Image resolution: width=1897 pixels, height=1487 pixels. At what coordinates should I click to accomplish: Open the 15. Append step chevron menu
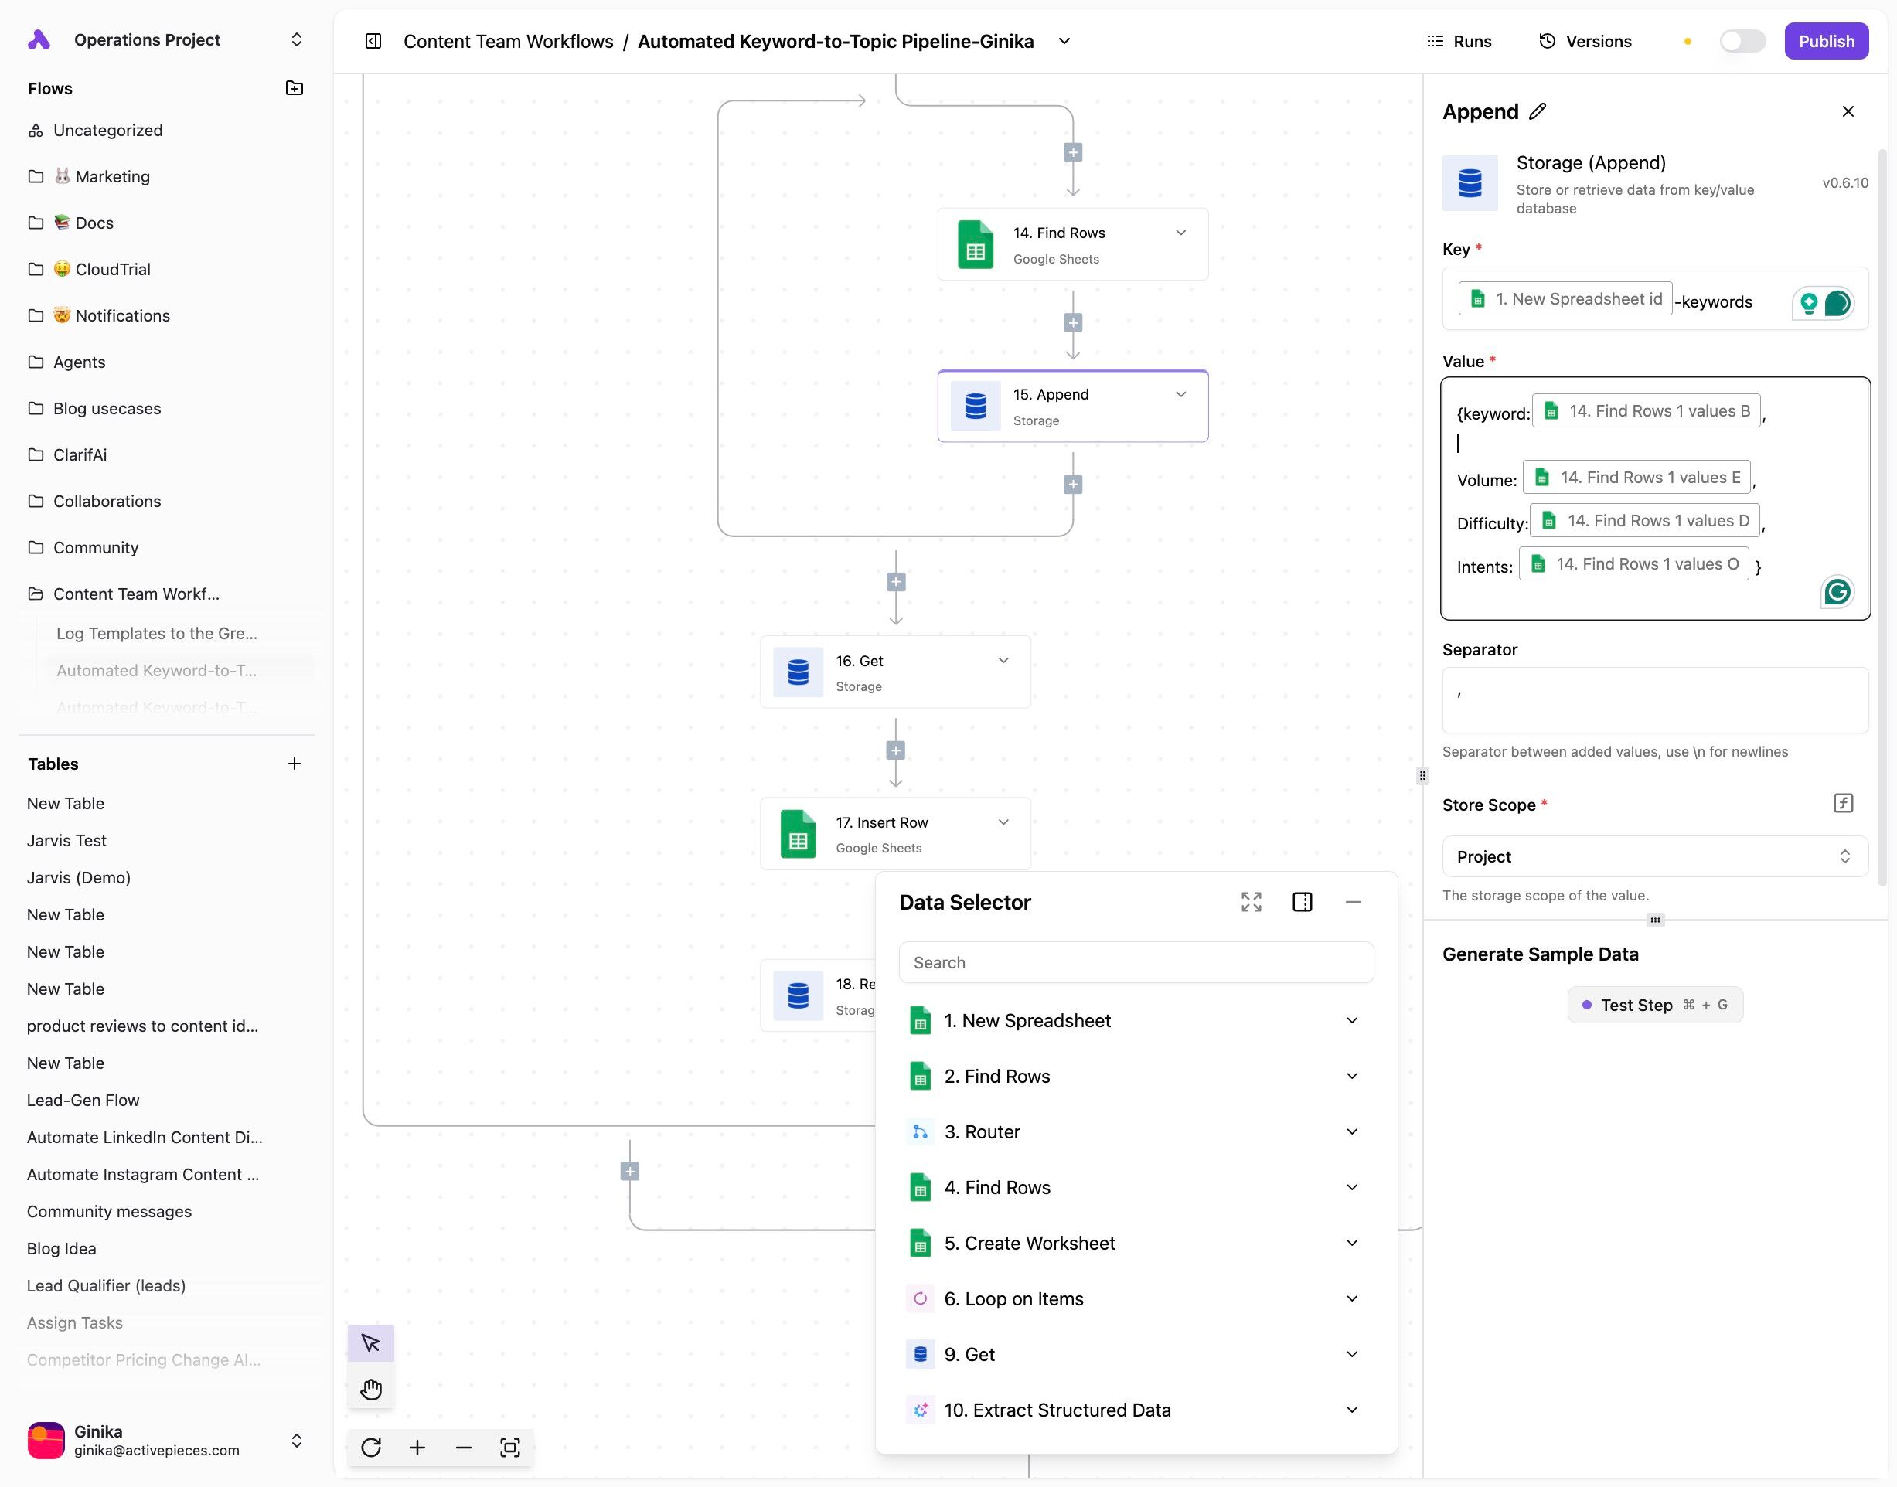point(1180,394)
